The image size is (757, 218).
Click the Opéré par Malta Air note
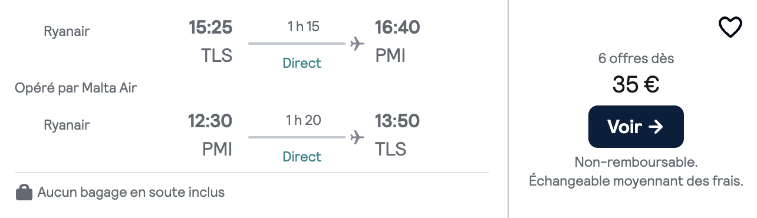[x=76, y=88]
